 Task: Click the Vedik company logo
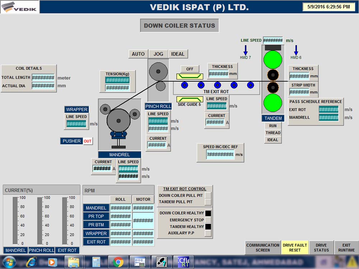tap(20, 7)
